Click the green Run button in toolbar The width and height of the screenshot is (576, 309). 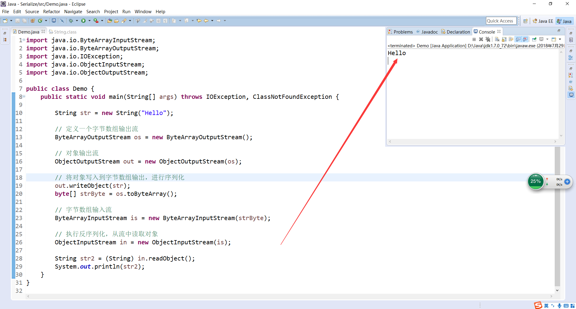point(83,21)
